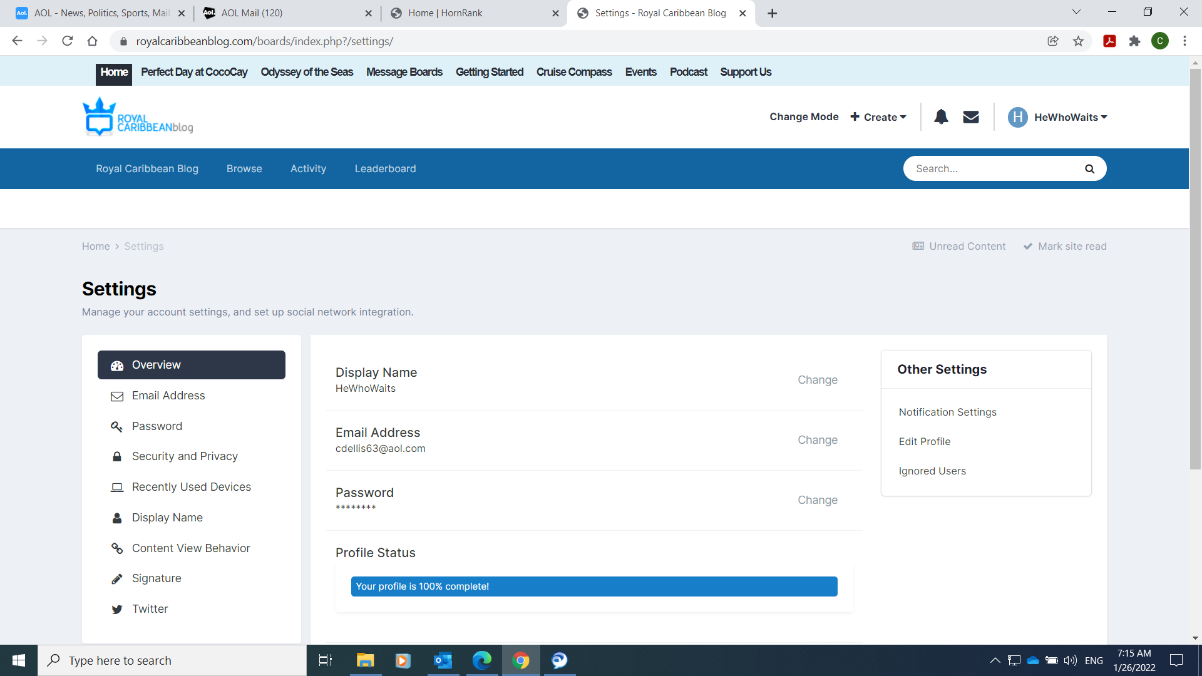Select Overview in settings sidebar
This screenshot has height=676, width=1202.
pyautogui.click(x=192, y=365)
